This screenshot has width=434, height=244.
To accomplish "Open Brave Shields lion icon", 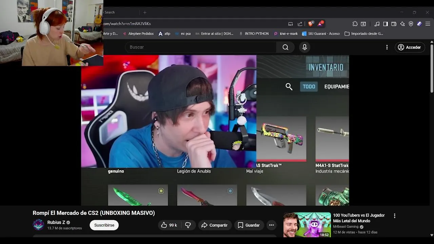I will [x=310, y=23].
